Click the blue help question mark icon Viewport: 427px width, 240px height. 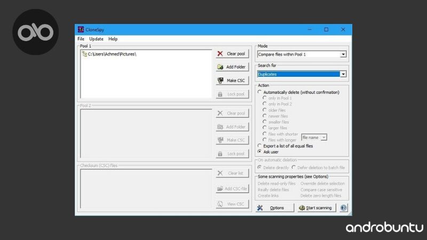click(x=344, y=208)
